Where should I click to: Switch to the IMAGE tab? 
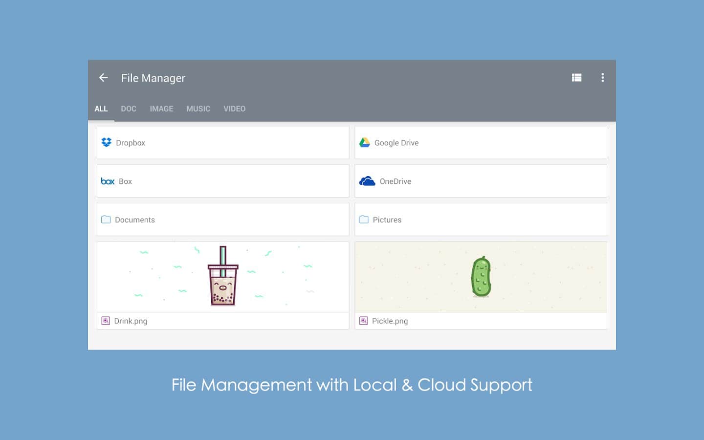161,109
